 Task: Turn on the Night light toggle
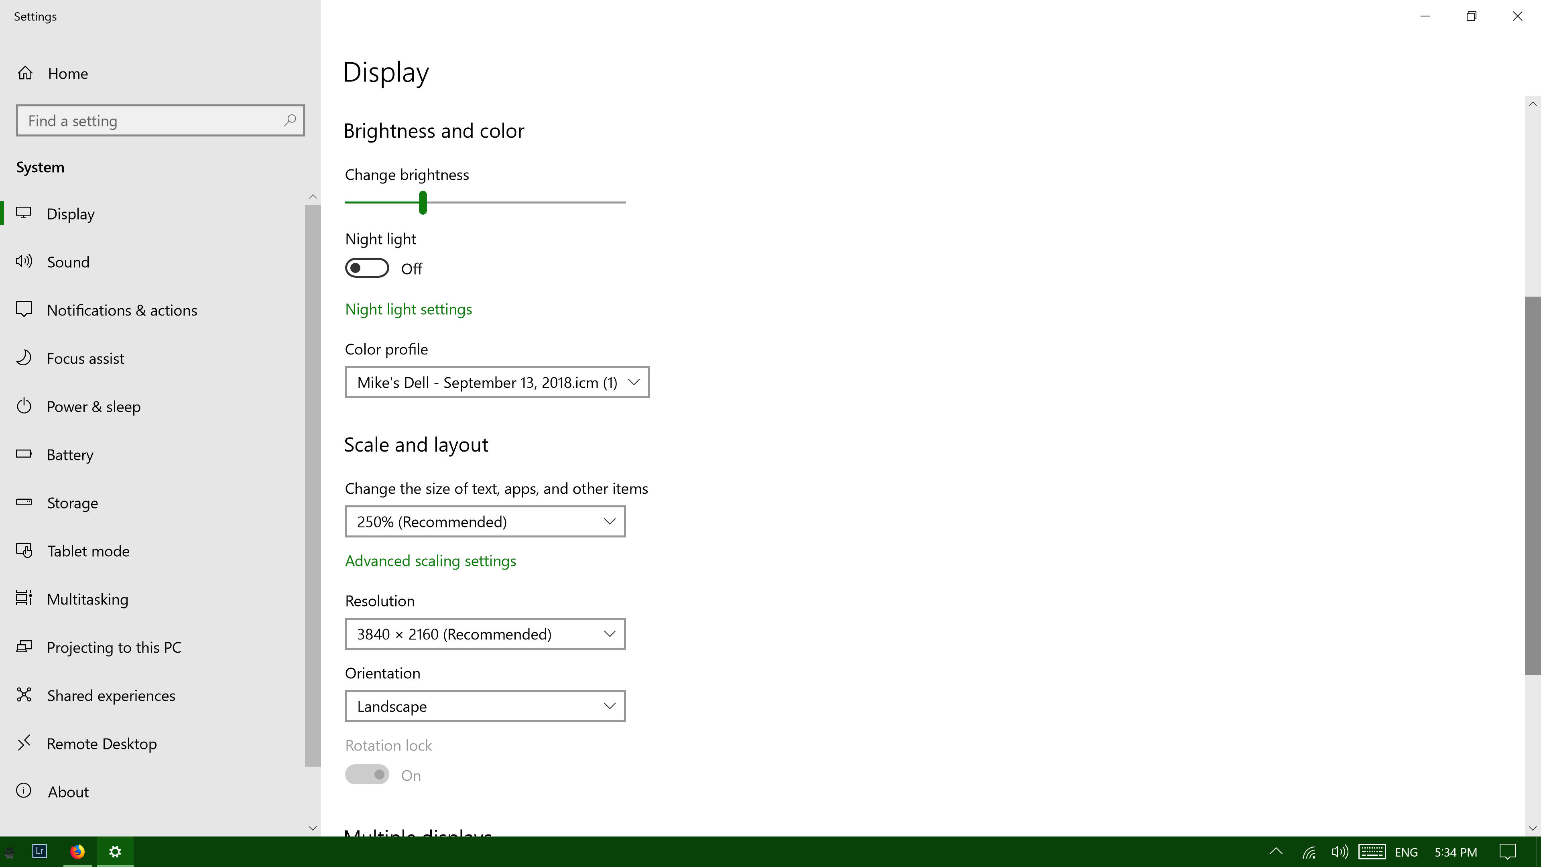pyautogui.click(x=367, y=268)
